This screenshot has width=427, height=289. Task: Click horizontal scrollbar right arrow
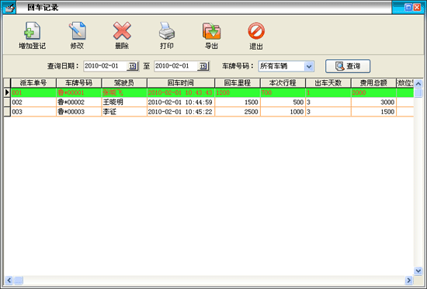(409, 280)
